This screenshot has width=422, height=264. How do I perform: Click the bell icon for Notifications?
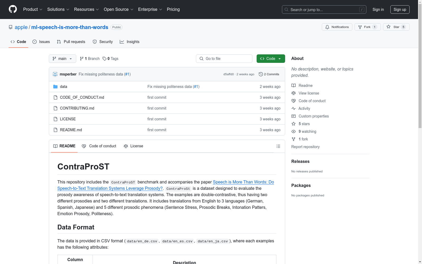pyautogui.click(x=327, y=27)
